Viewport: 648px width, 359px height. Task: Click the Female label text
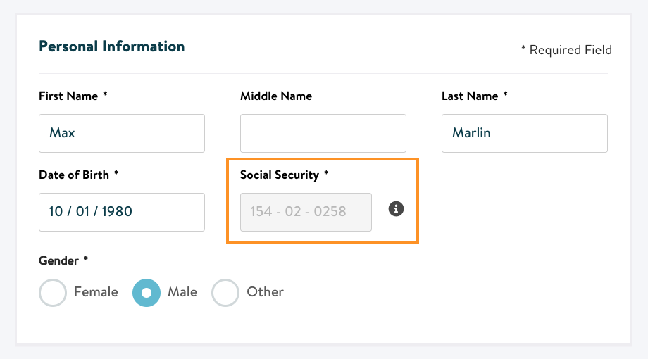tap(96, 292)
